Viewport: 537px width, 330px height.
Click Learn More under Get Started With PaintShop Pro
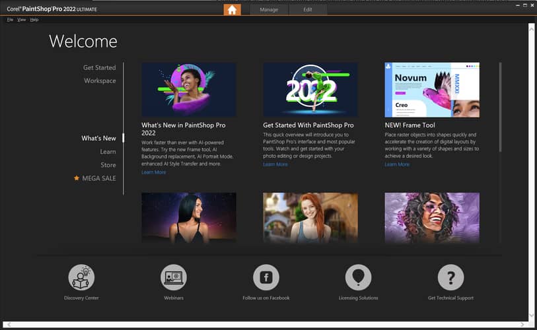[275, 164]
